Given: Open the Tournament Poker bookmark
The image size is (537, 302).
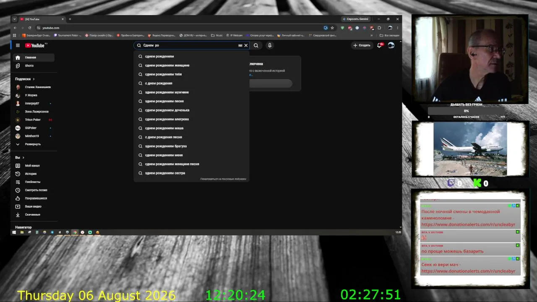Looking at the screenshot, I should (x=68, y=35).
